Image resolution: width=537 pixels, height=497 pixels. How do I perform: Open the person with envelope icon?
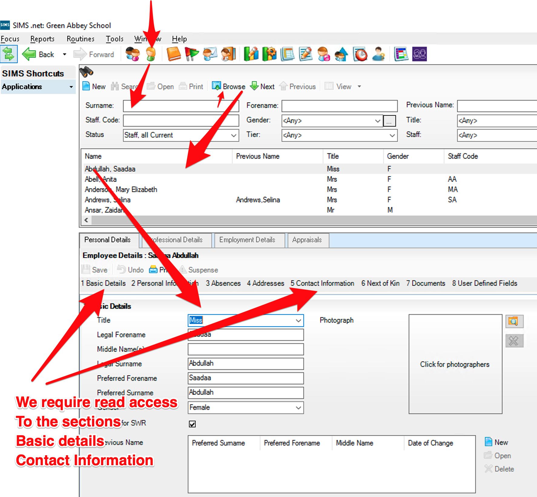[210, 54]
